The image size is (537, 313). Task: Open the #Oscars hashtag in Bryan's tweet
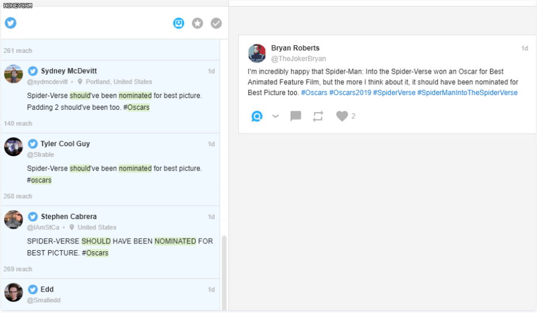point(314,93)
